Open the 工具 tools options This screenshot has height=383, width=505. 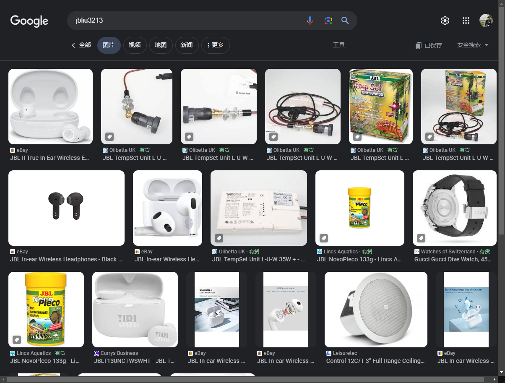tap(339, 45)
